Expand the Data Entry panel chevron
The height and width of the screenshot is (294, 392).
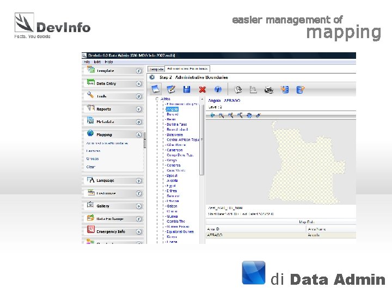pyautogui.click(x=139, y=84)
